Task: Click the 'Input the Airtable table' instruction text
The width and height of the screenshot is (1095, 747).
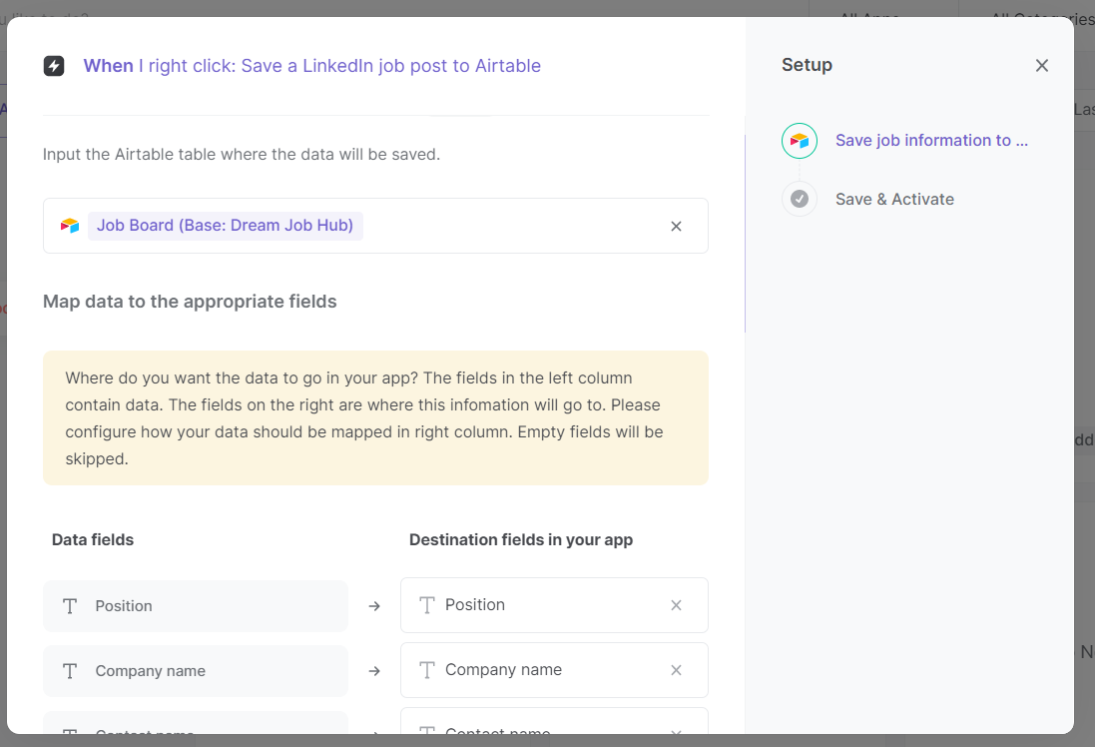Action: 242,155
